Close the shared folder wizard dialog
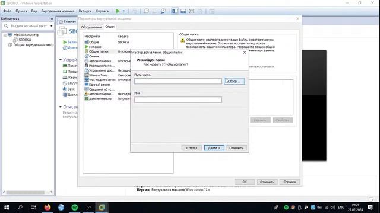 click(x=245, y=53)
